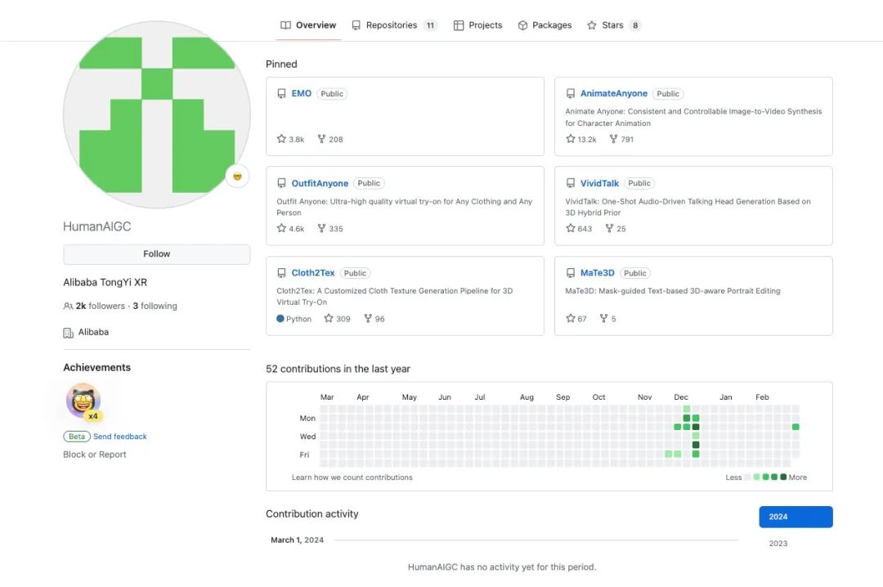Open the VividTalk repository link

click(599, 184)
